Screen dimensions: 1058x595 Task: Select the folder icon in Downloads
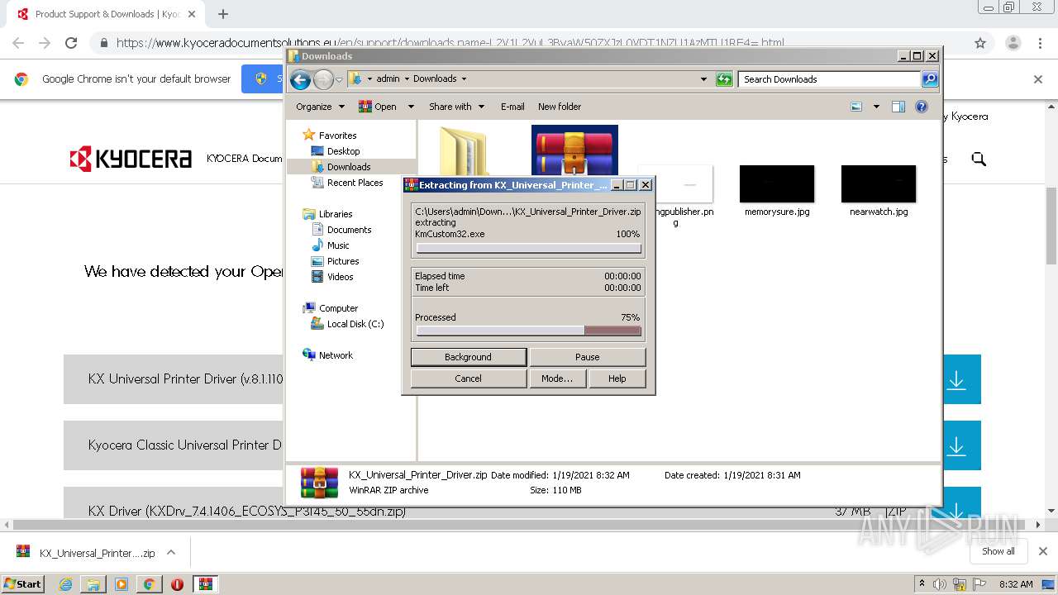click(x=464, y=150)
